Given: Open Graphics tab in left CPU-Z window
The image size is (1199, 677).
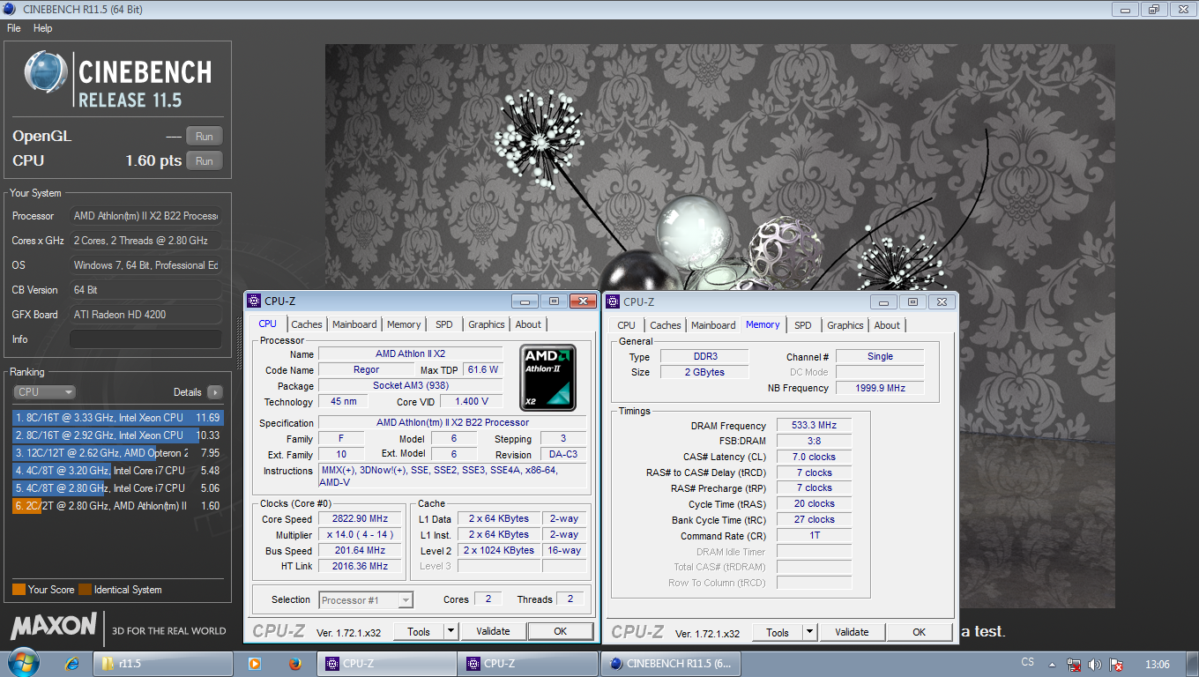Looking at the screenshot, I should 487,324.
